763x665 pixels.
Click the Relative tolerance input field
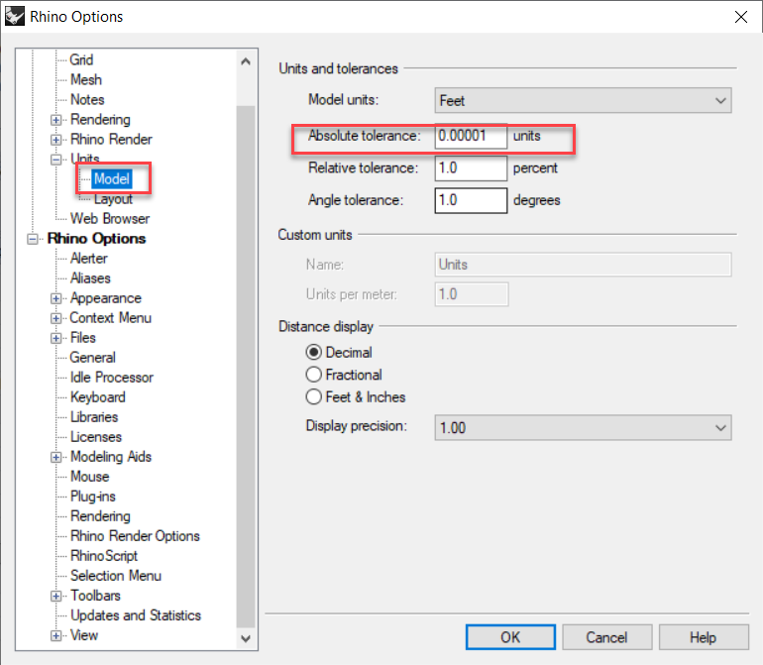(471, 167)
